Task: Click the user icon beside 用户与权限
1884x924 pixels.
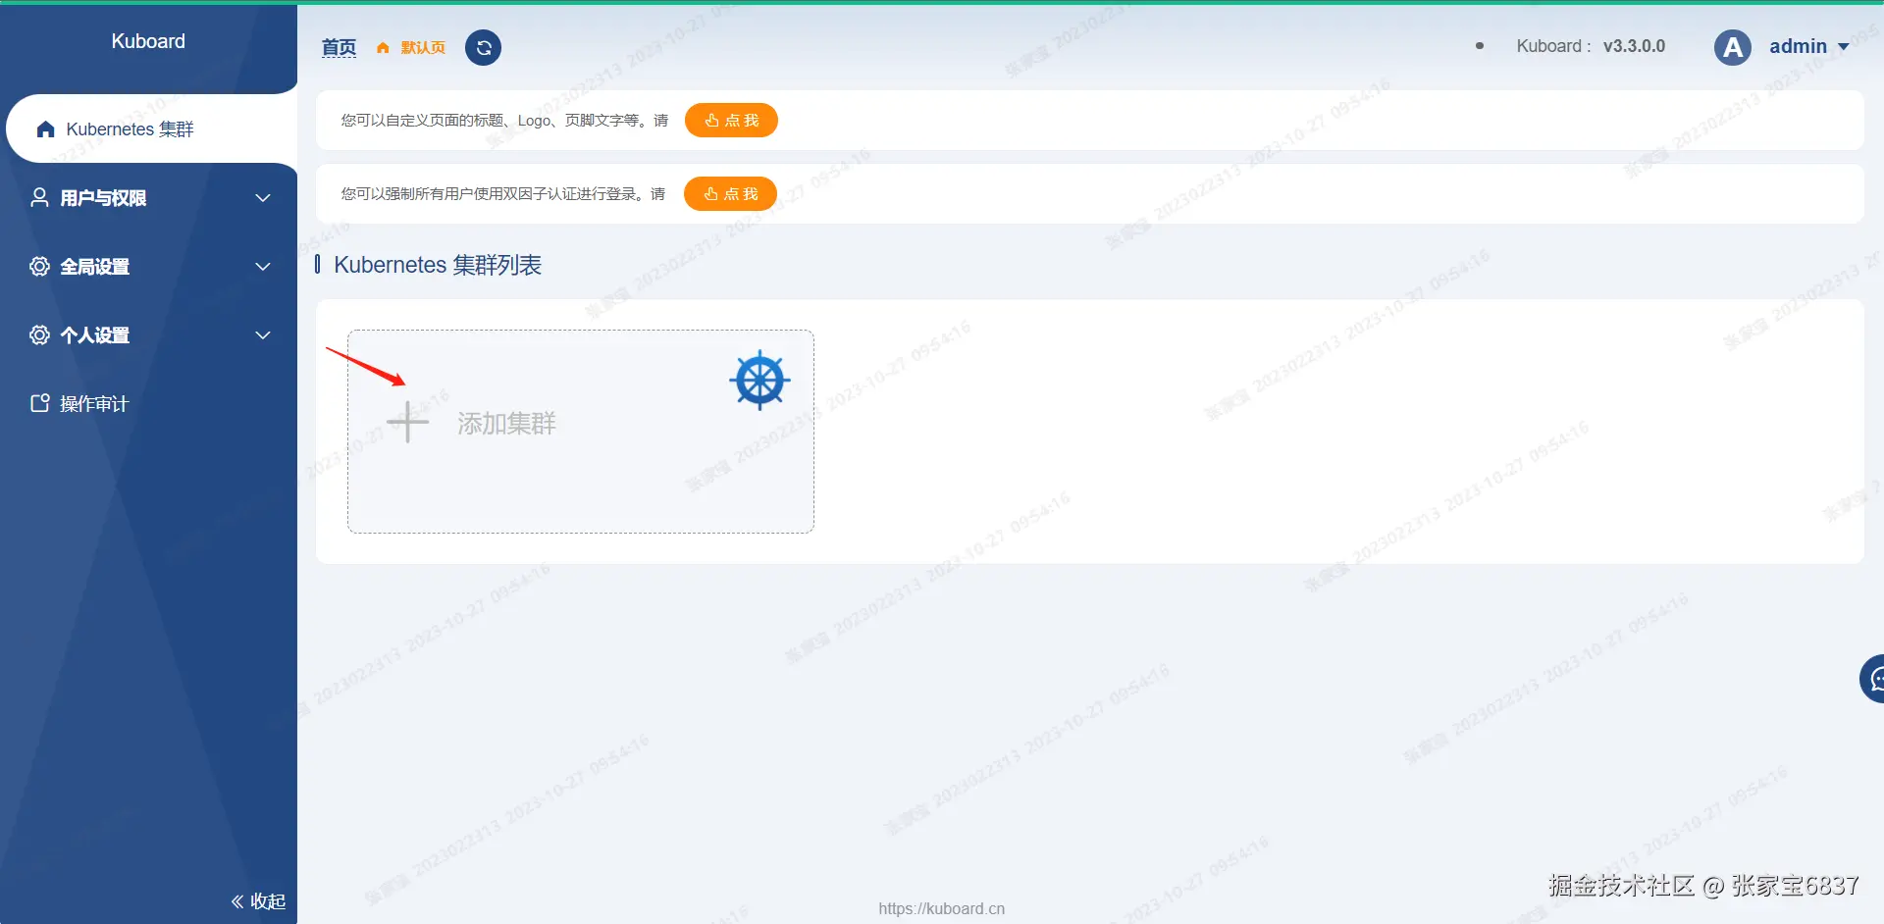Action: 39,197
